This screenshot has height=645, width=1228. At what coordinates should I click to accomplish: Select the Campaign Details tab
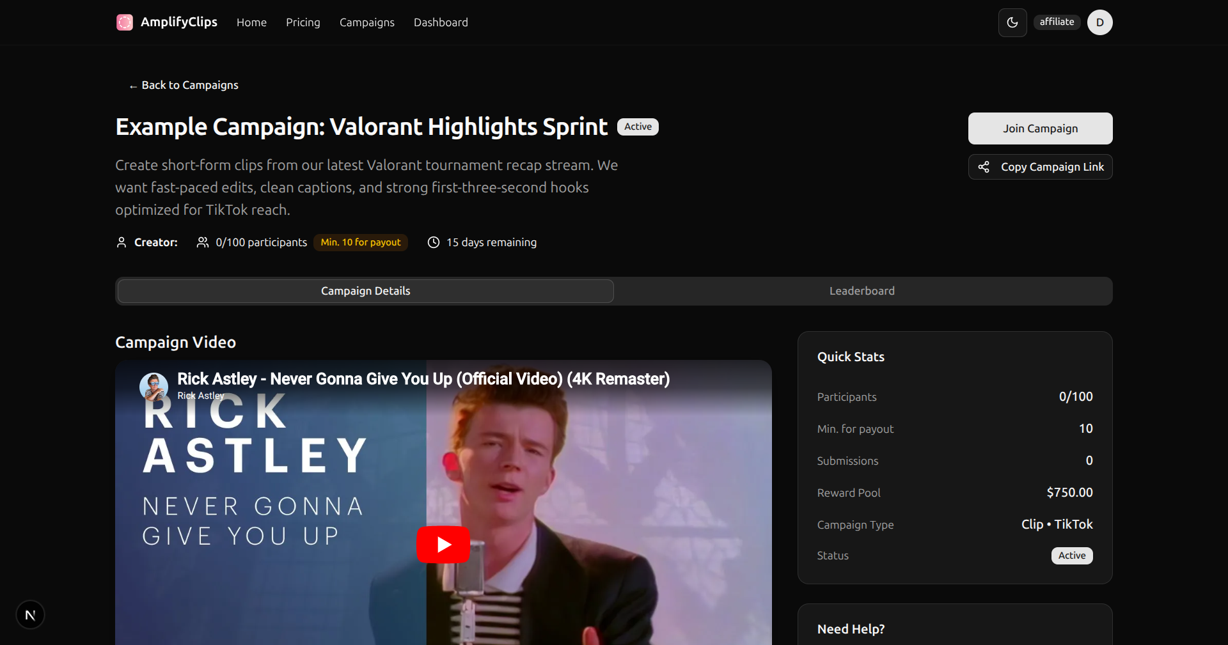point(366,291)
